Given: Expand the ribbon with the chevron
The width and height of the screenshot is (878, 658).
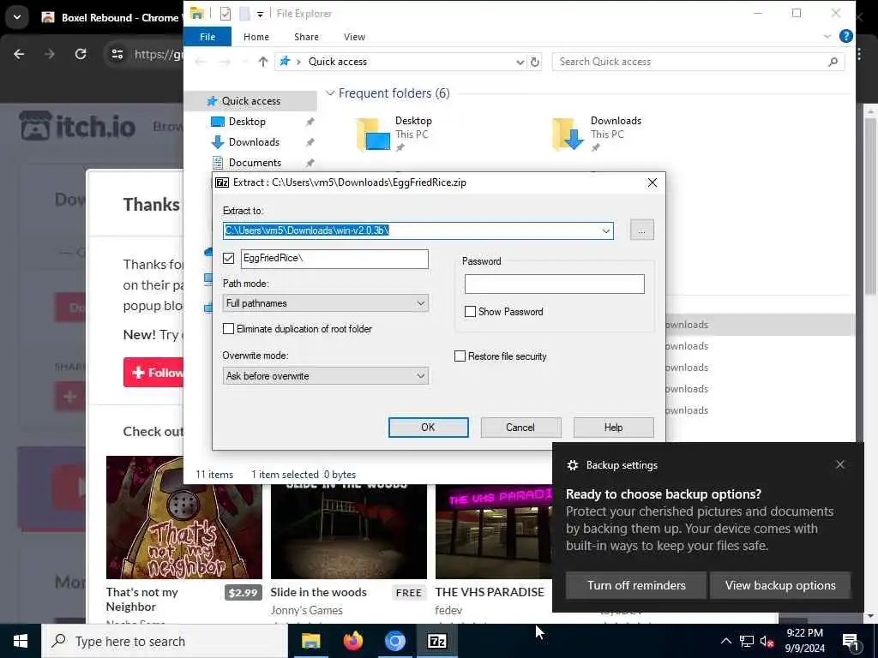Looking at the screenshot, I should click(827, 36).
